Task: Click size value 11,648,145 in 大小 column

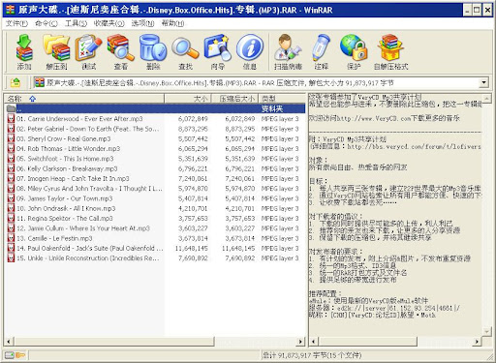Action: (x=192, y=248)
